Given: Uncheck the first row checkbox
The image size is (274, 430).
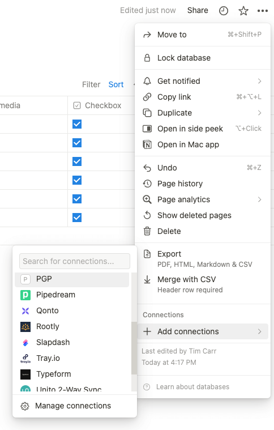Looking at the screenshot, I should pyautogui.click(x=77, y=124).
